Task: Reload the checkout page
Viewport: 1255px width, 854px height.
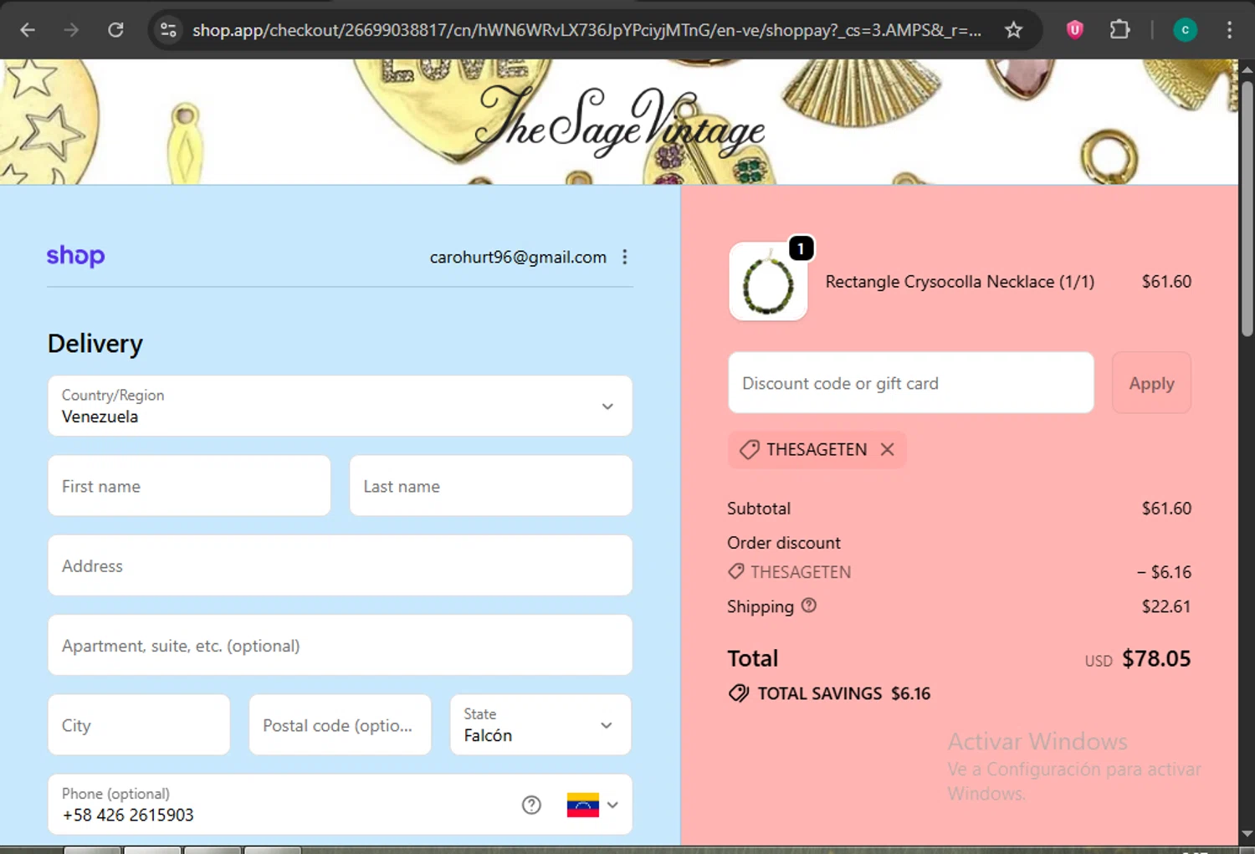Action: 115,30
